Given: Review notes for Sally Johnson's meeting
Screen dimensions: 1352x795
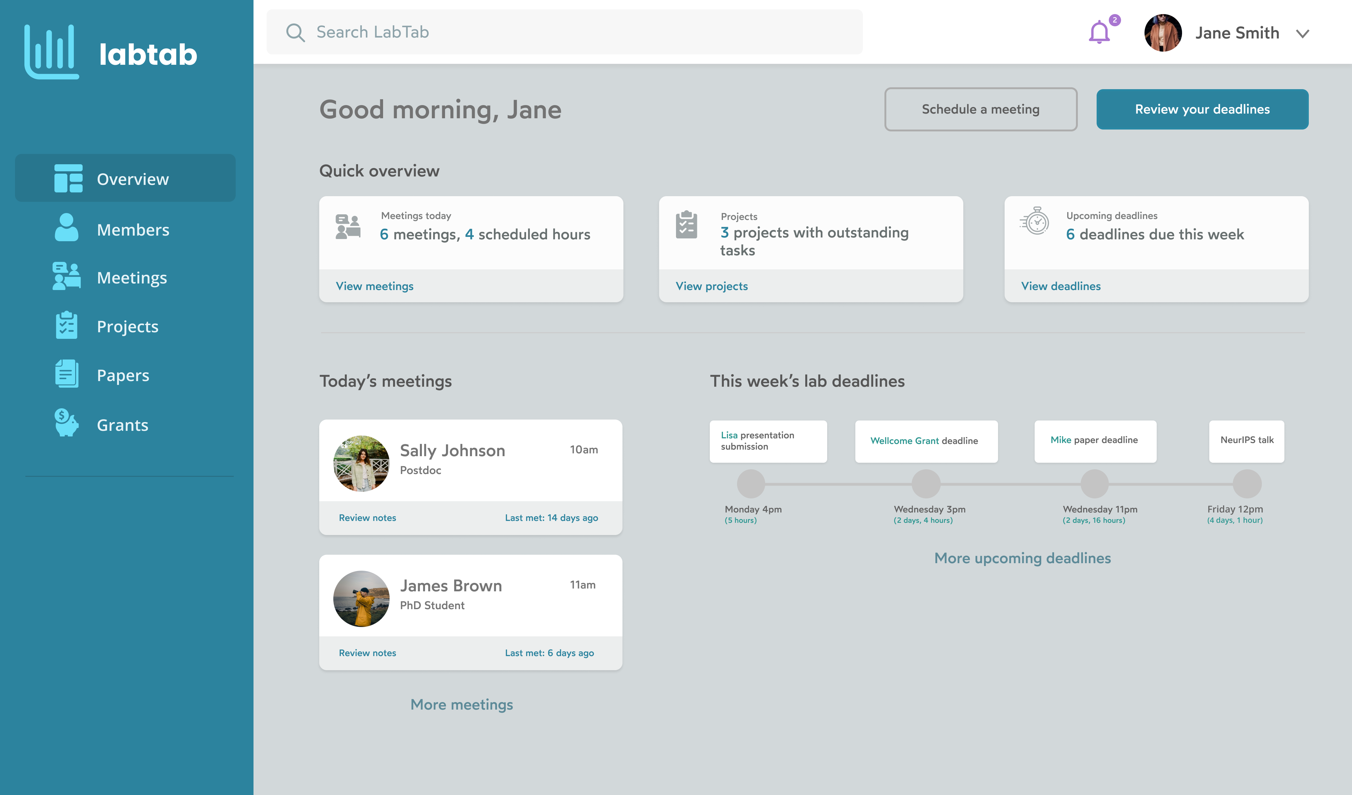Looking at the screenshot, I should [x=367, y=518].
